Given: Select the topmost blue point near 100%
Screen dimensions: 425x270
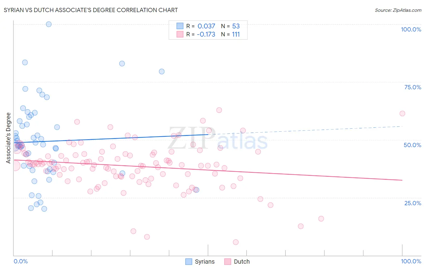Looking at the screenshot, I should 49,24.
